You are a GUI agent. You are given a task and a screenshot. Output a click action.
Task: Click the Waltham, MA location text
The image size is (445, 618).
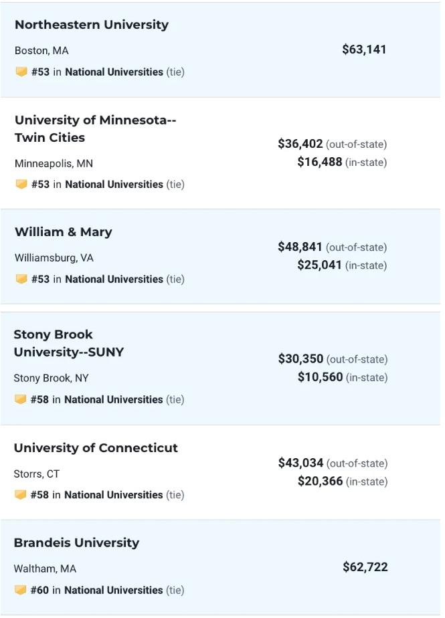point(45,569)
